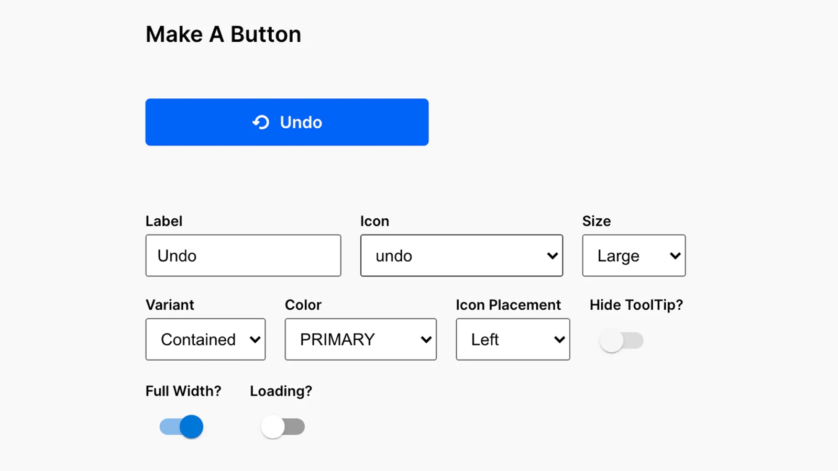Click the Hide ToolTip? caption text
The image size is (838, 471).
[636, 305]
